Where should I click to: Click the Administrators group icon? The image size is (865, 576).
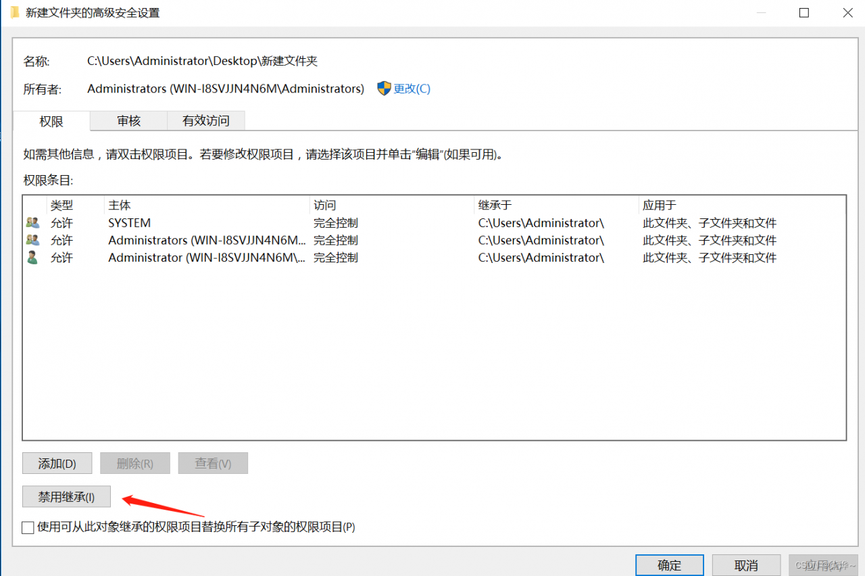[32, 240]
